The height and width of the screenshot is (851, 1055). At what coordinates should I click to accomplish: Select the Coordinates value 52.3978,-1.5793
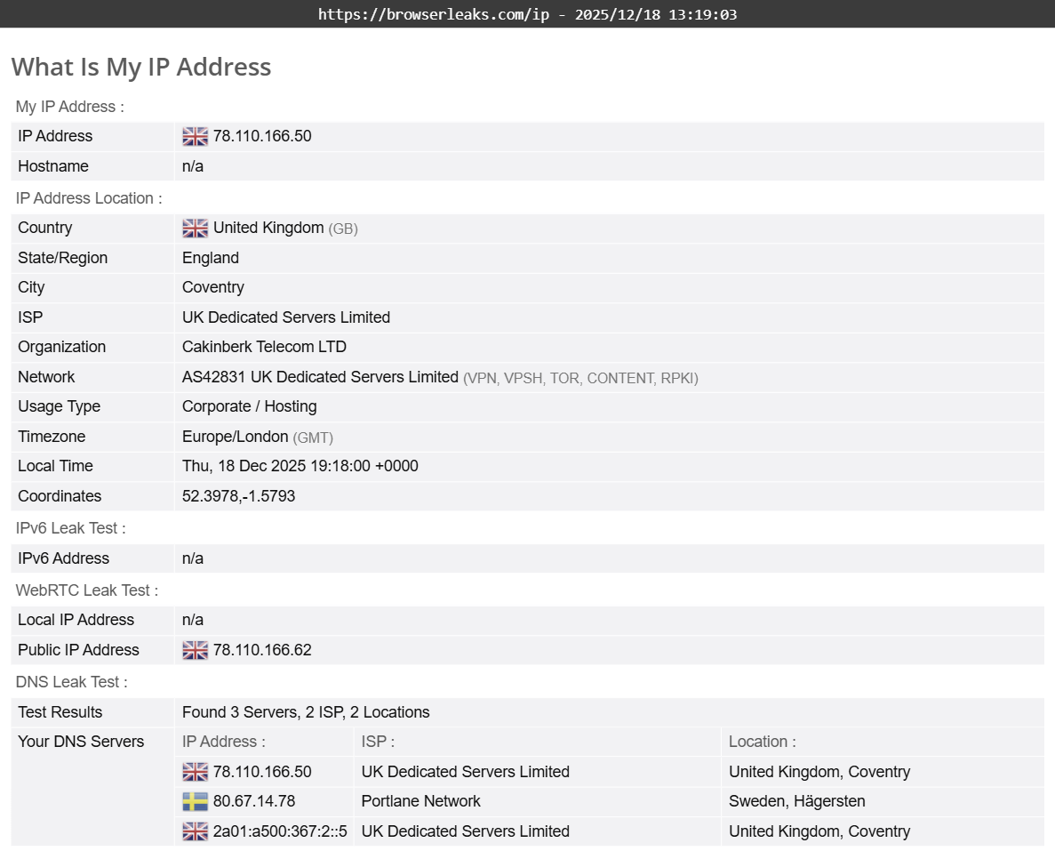coord(238,496)
